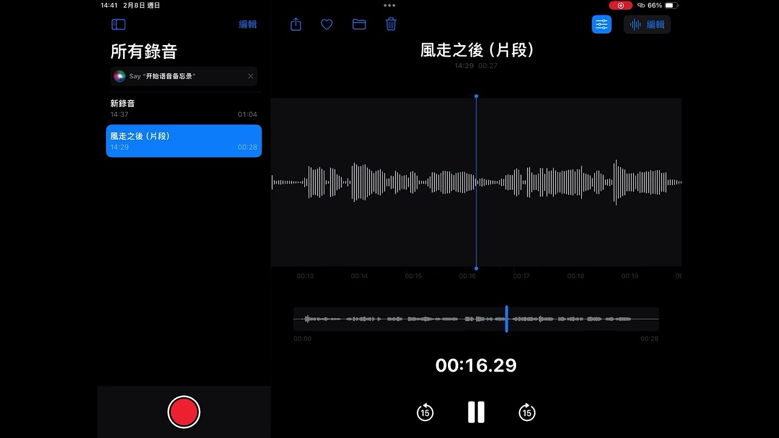Viewport: 779px width, 438px height.
Task: Mark recording as favorite with heart icon
Action: 327,24
